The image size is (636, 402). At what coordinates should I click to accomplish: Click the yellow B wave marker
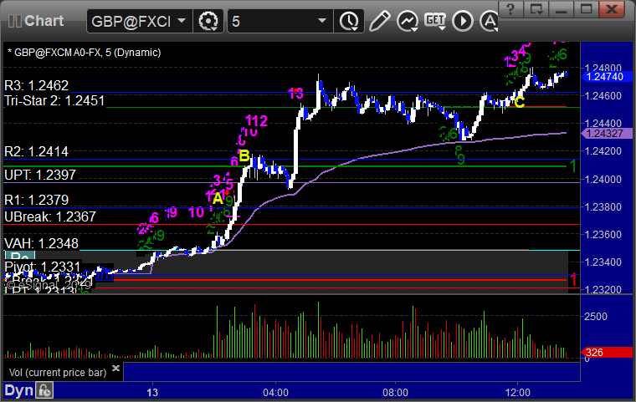pyautogui.click(x=244, y=155)
